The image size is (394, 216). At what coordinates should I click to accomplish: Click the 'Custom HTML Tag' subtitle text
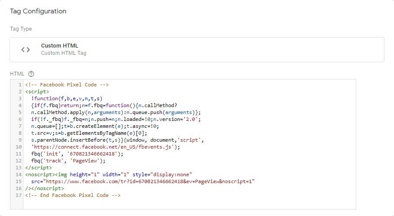(x=64, y=53)
